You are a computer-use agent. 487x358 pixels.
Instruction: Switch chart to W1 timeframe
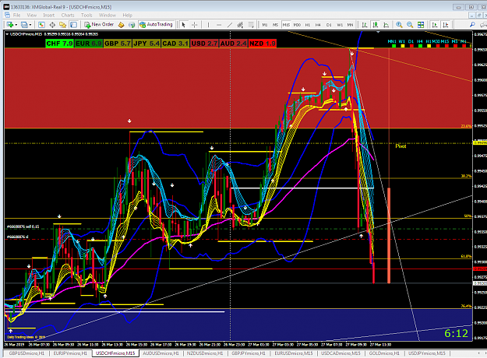[x=340, y=25]
